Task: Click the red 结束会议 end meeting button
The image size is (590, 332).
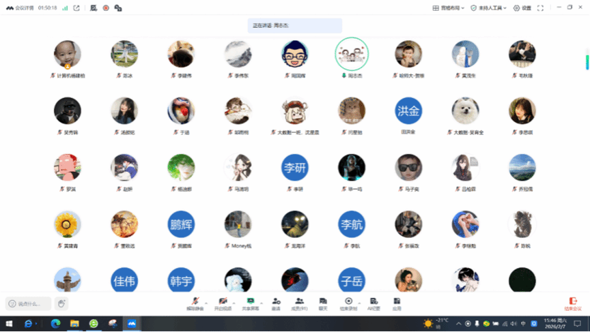Action: [572, 303]
